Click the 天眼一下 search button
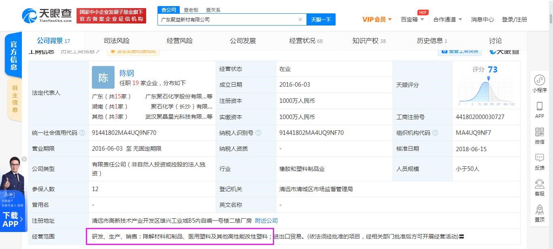553x249 pixels. [321, 19]
